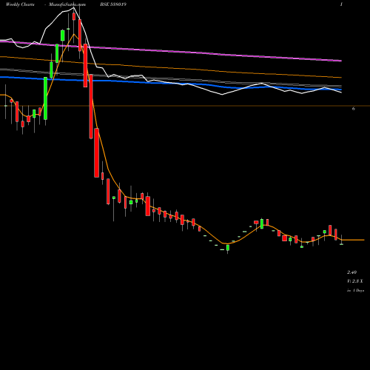Click the 'MunafaSutra.com' label
Image resolution: width=370 pixels, height=370 pixels.
(x=67, y=4)
